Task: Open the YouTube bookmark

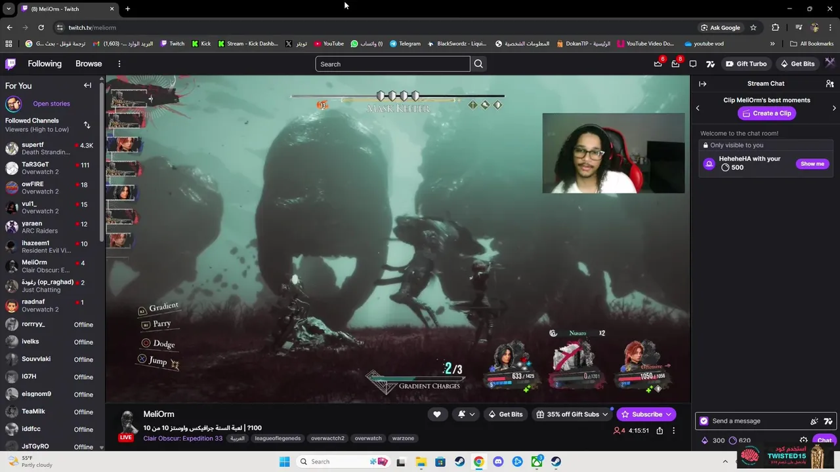Action: [329, 44]
